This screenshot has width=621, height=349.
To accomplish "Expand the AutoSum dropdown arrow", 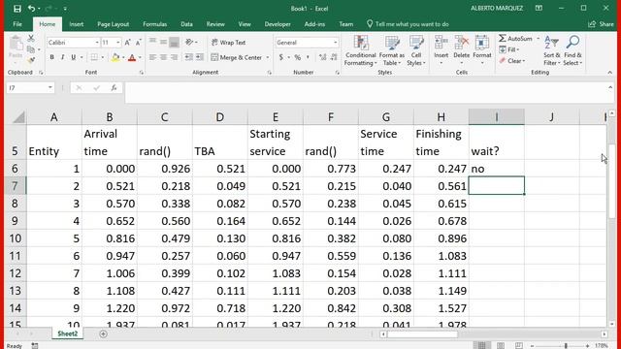I will click(539, 39).
